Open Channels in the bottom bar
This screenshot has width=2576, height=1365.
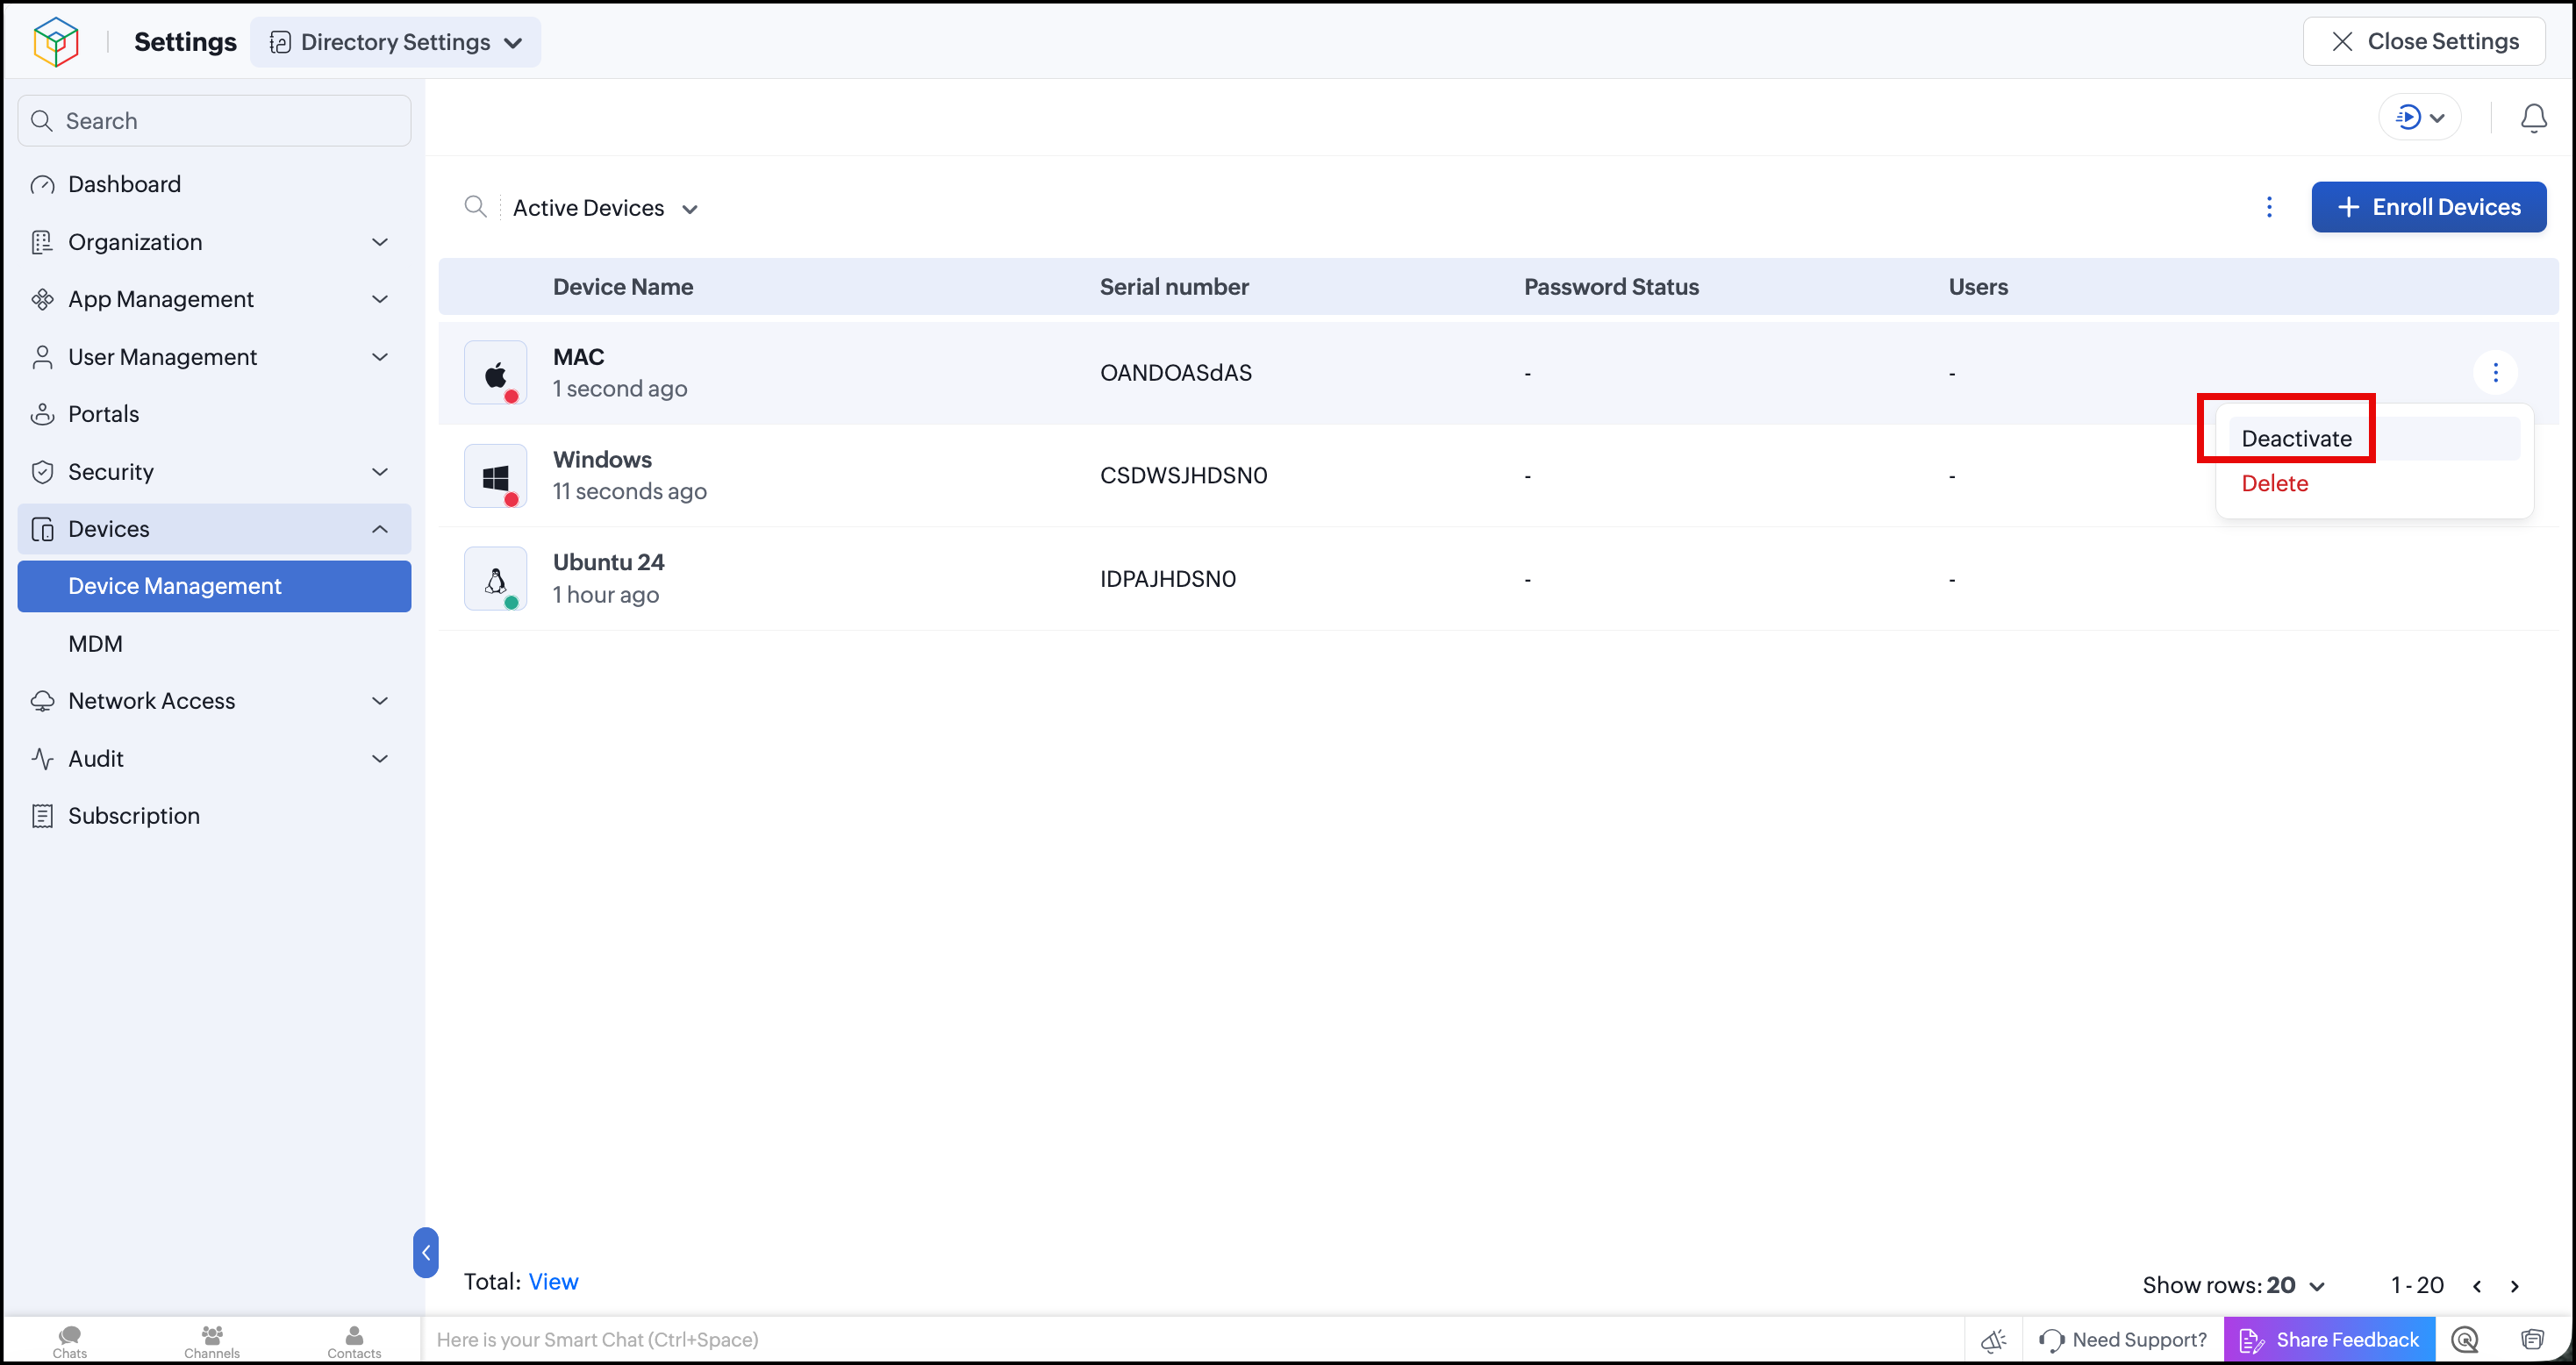[x=212, y=1341]
